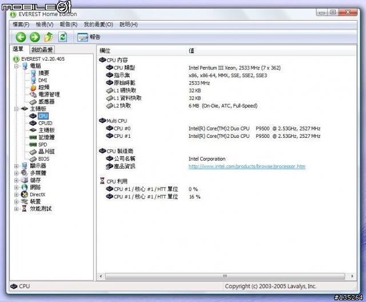Screen dimensions: 366x302
Task: Click the monitor icon beside 顯示器
Action: [x=25, y=166]
